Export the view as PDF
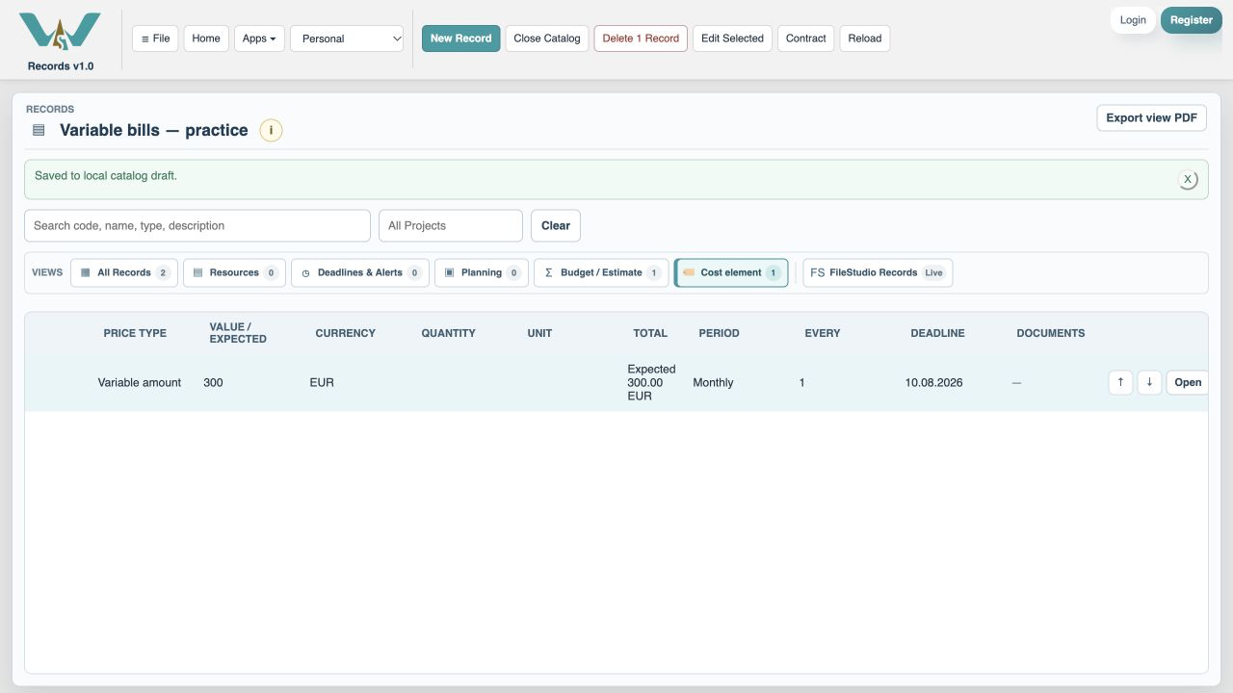Screen dimensions: 1233x693 click(x=1151, y=117)
